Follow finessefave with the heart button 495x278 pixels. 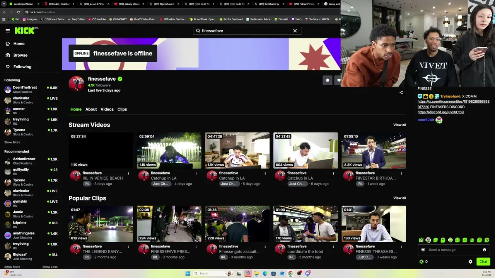pyautogui.click(x=339, y=80)
